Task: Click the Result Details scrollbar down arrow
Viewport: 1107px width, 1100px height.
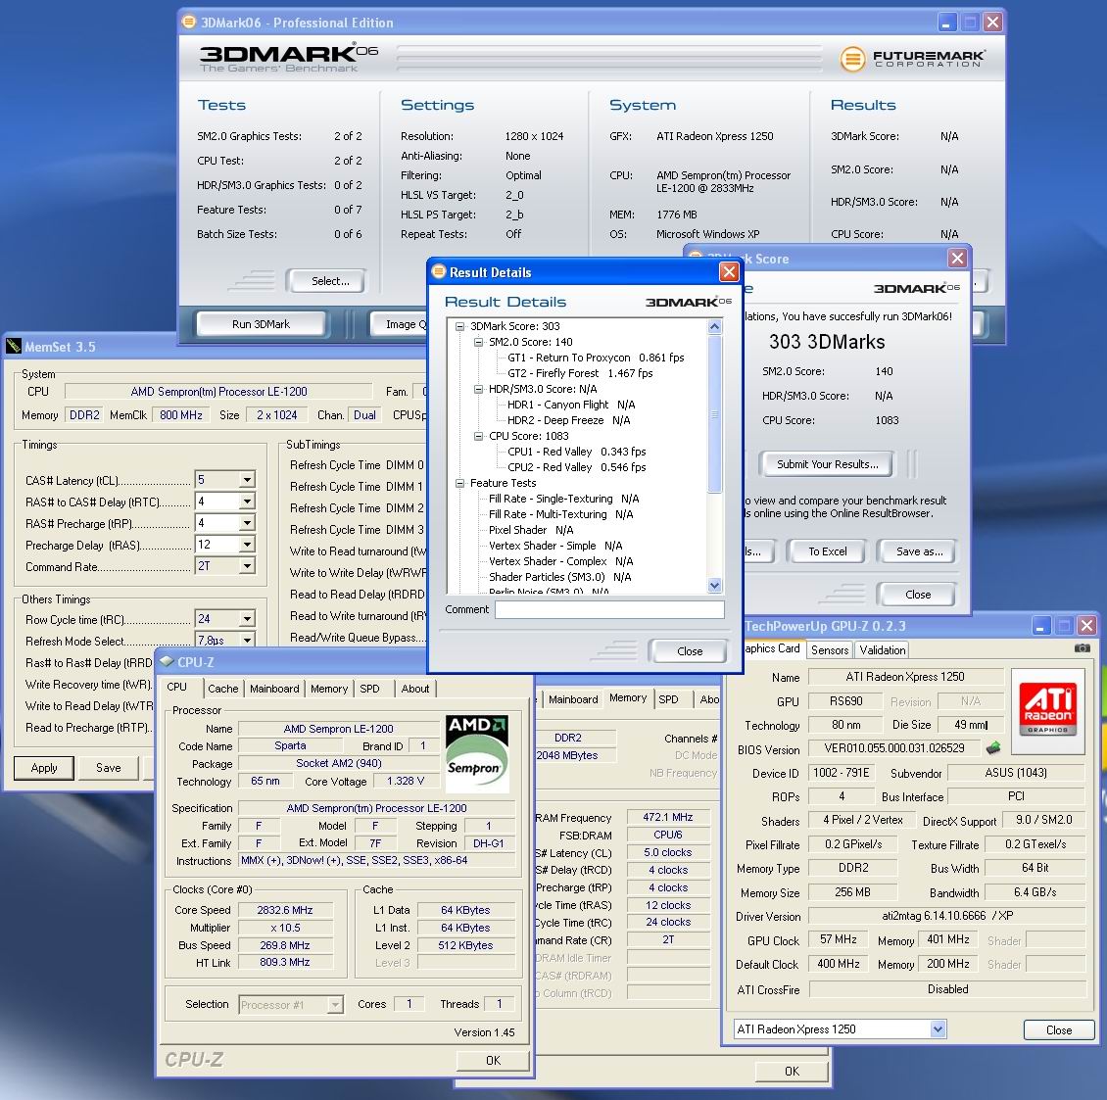Action: tap(714, 585)
